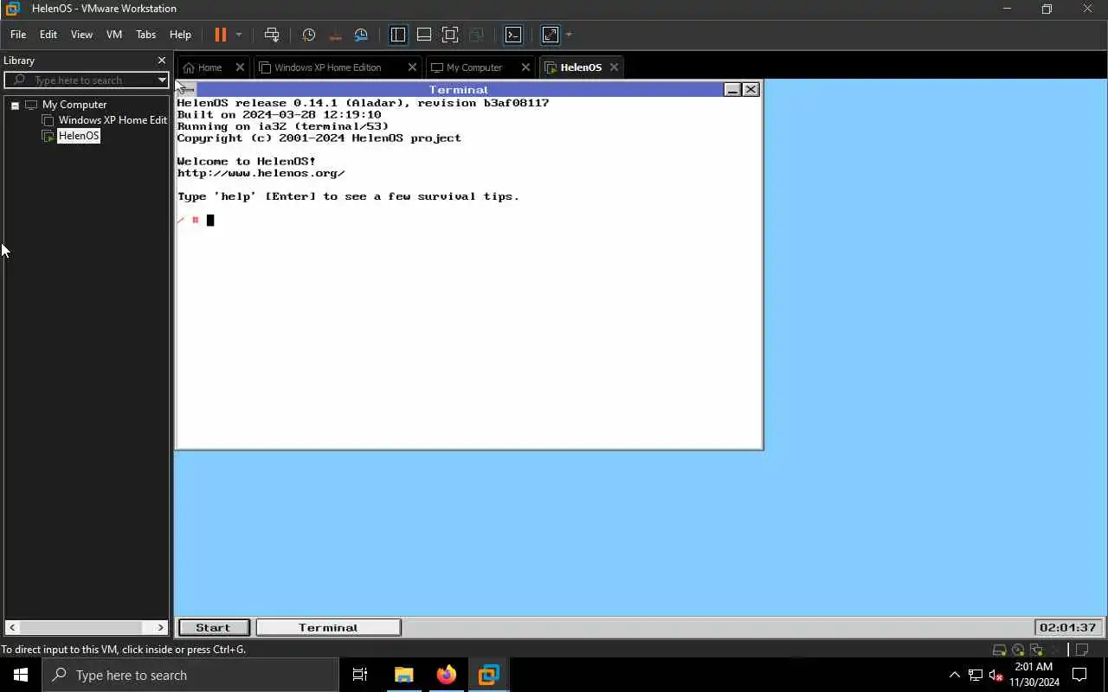The height and width of the screenshot is (692, 1108).
Task: Toggle the library sidebar panel view
Action: pos(398,35)
